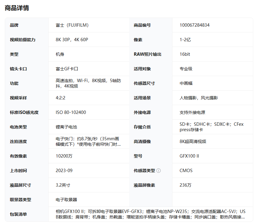This screenshot has width=256, height=223.
Task: Click the 标准ISO感光度 label
Action: coord(24,112)
